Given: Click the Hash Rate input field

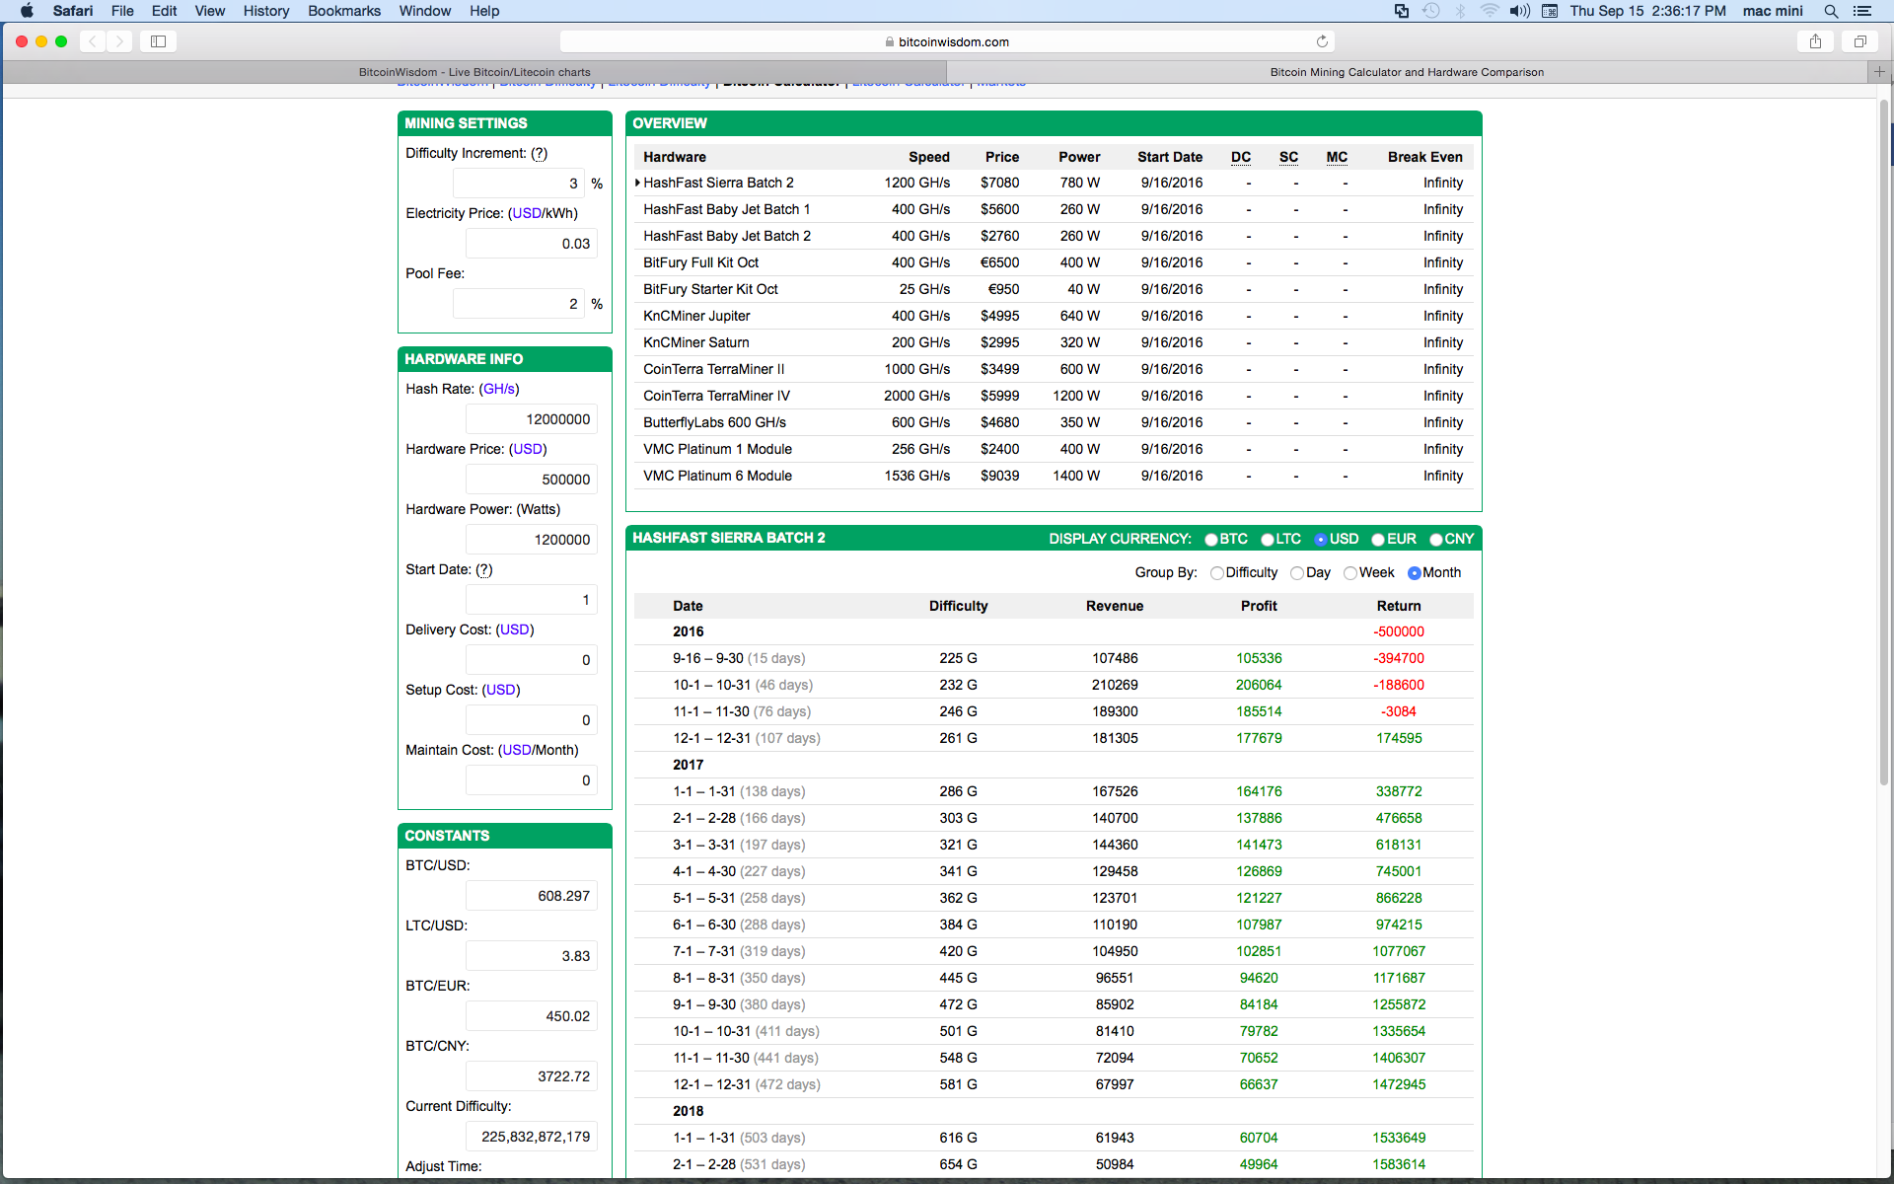Looking at the screenshot, I should (532, 419).
